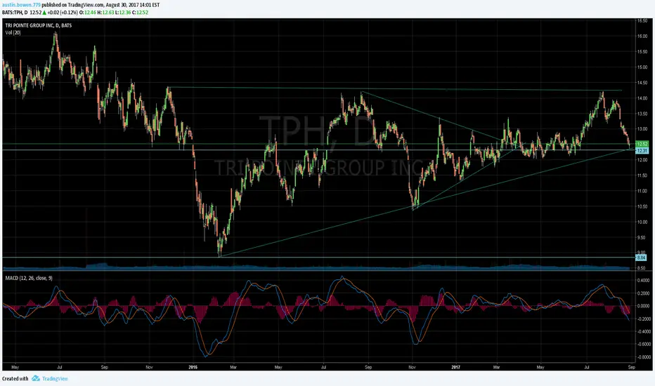Viewport: 655px width, 386px height.
Task: Click the C:12.52 close value
Action: coord(140,13)
